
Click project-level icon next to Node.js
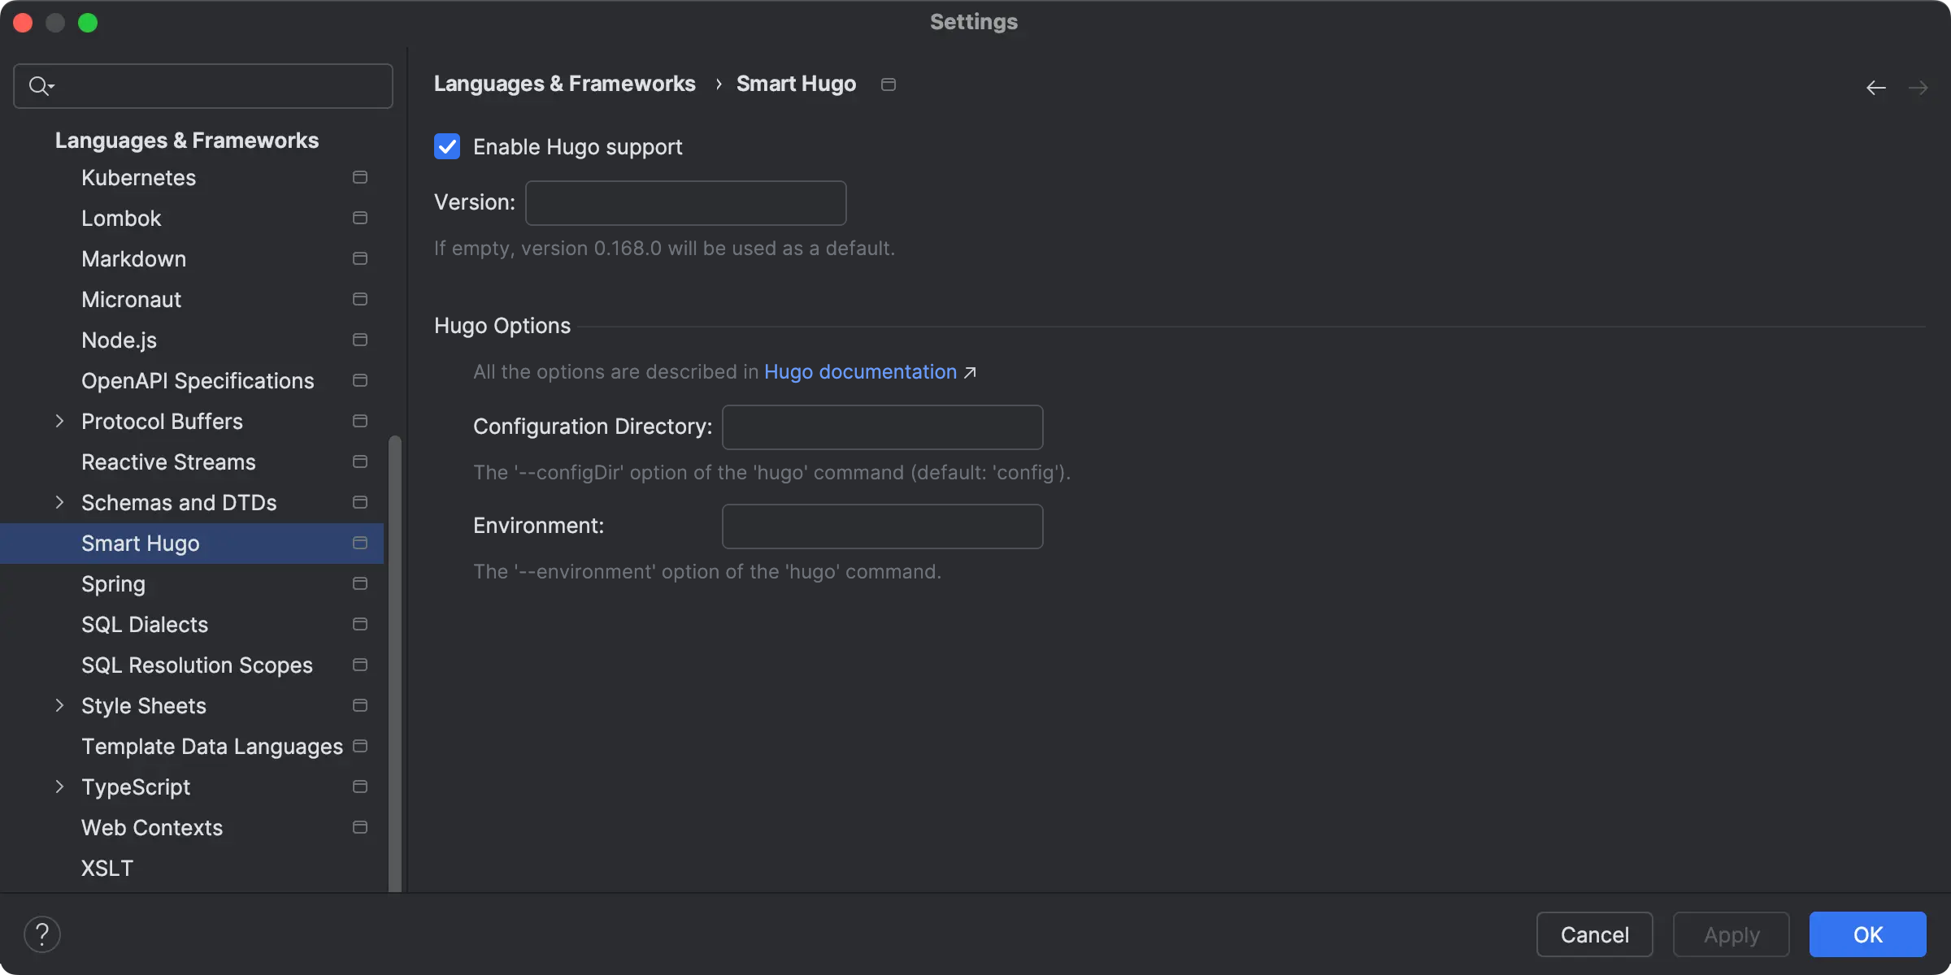pyautogui.click(x=360, y=340)
